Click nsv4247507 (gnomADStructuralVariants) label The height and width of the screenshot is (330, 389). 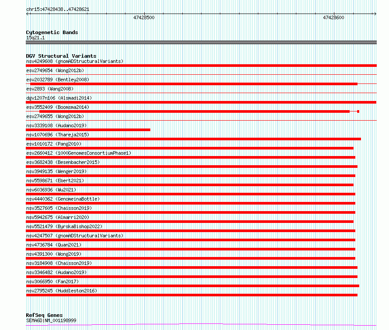click(75, 236)
